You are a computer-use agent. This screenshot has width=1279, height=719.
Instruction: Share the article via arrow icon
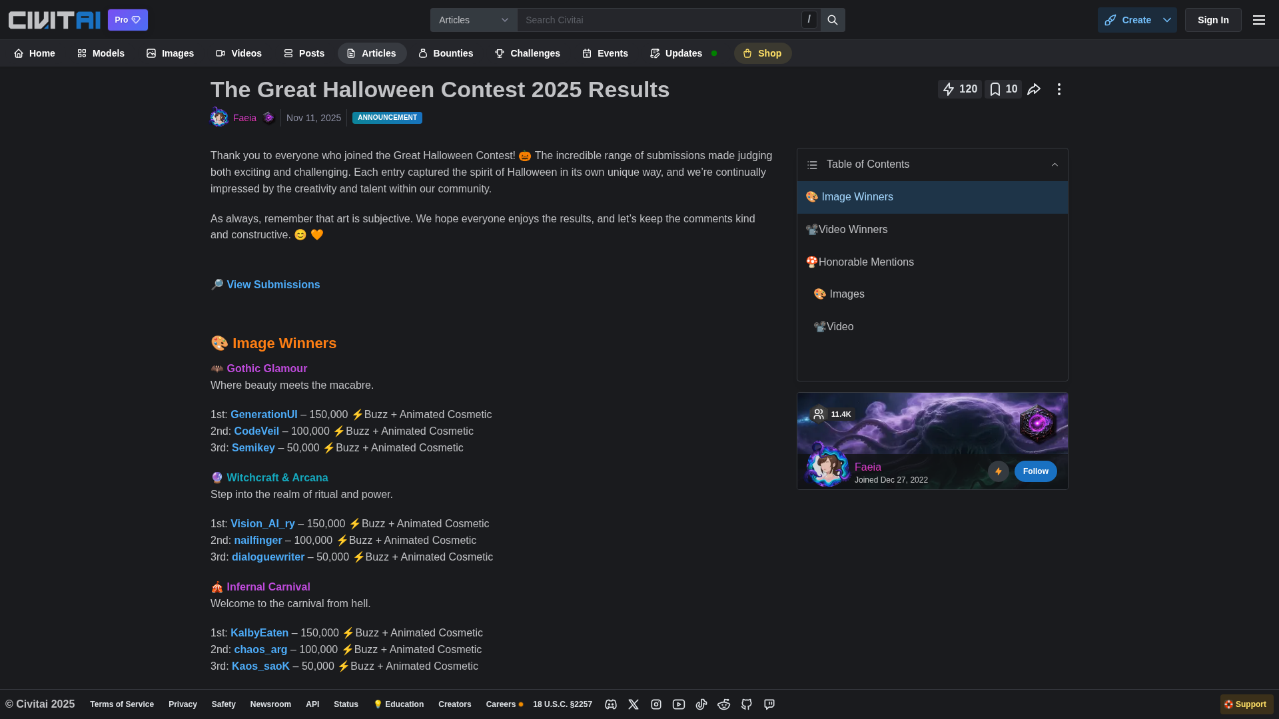[x=1034, y=89]
